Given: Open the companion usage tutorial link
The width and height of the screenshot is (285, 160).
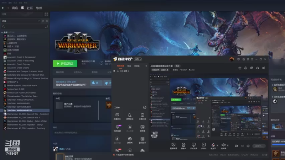Looking at the screenshot, I should 125,155.
